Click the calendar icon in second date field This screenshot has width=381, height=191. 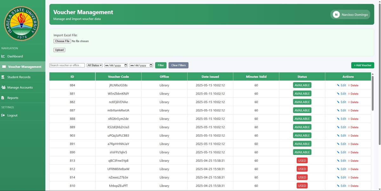tap(151, 65)
